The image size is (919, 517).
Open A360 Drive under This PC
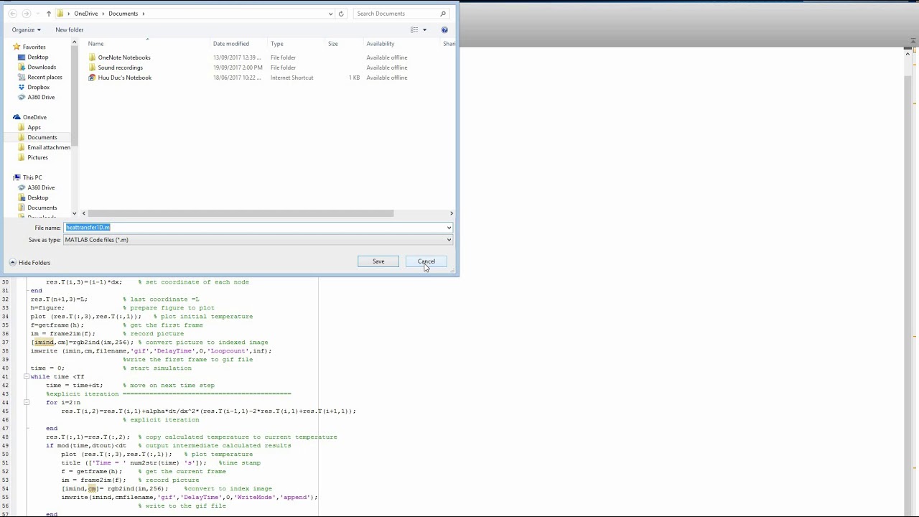[x=41, y=187]
